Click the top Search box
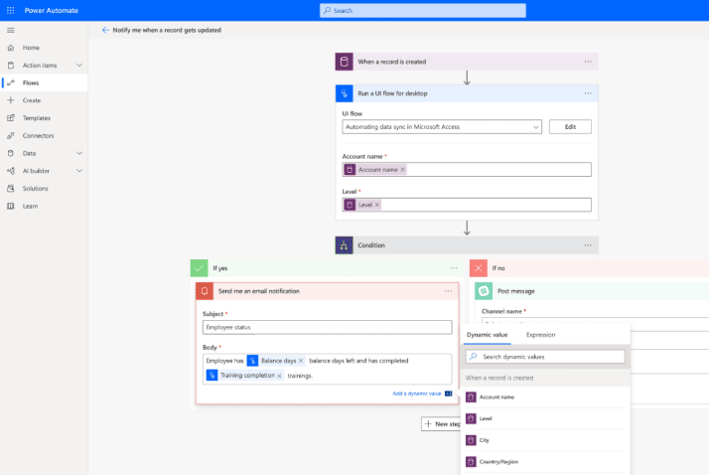709x475 pixels. 423,10
